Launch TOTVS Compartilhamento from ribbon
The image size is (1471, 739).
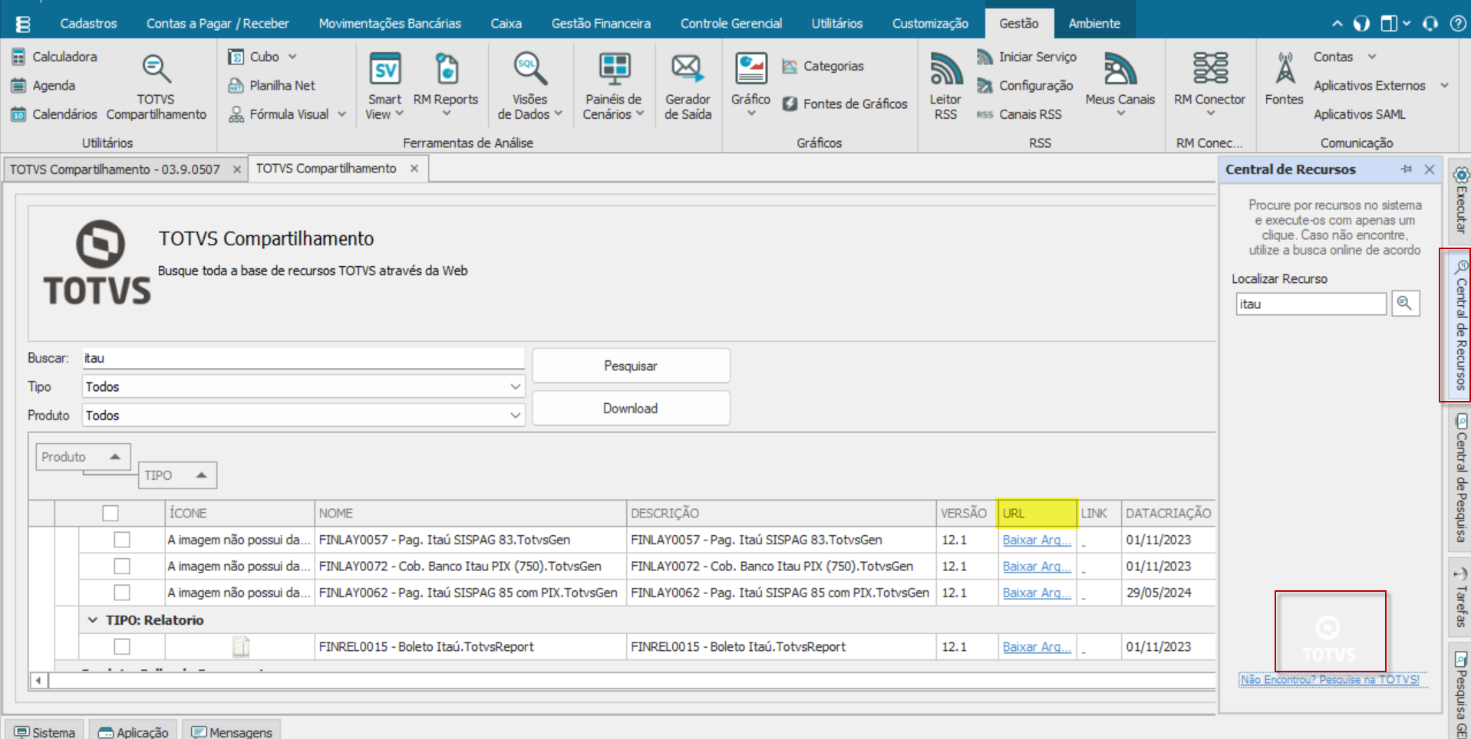click(156, 86)
